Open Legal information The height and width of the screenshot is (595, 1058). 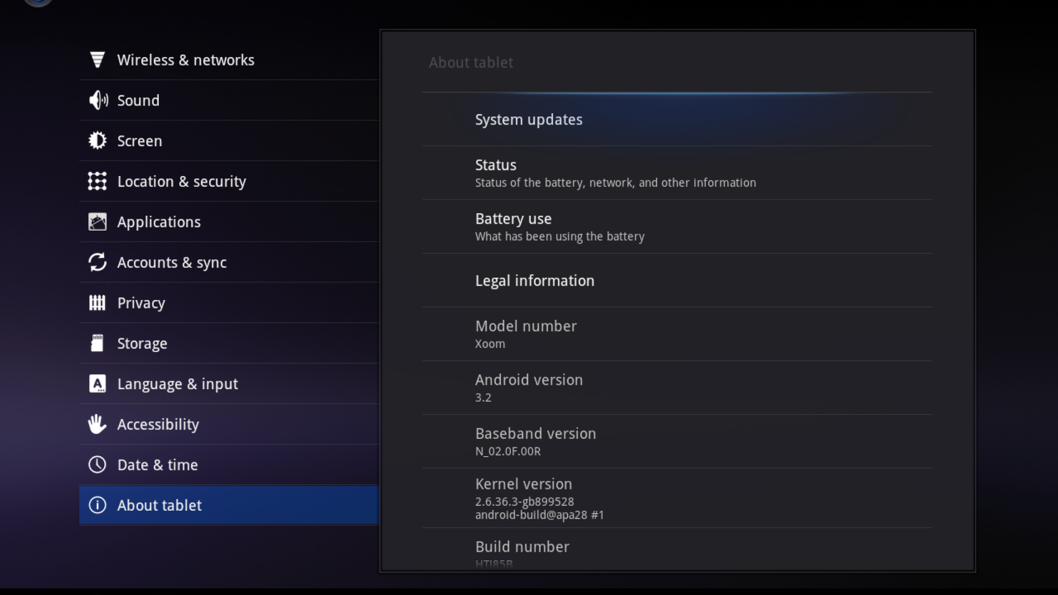(x=535, y=281)
